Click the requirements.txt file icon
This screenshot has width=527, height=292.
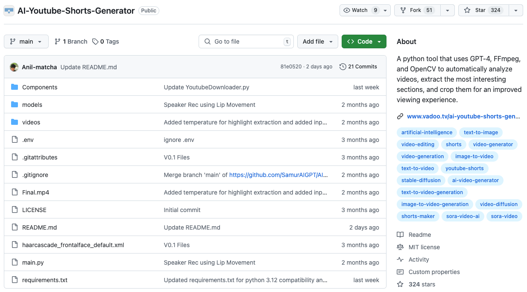15,280
